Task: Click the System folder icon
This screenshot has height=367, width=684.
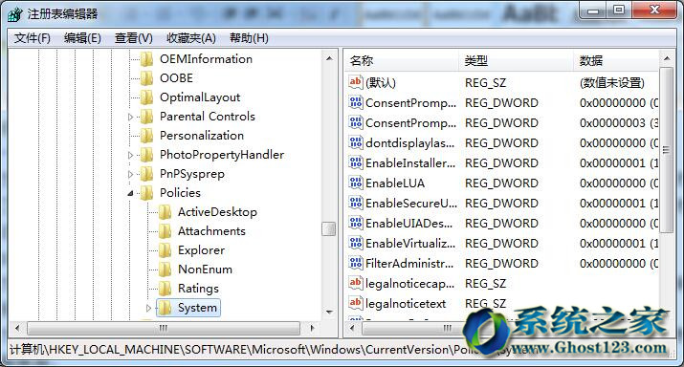Action: tap(165, 308)
